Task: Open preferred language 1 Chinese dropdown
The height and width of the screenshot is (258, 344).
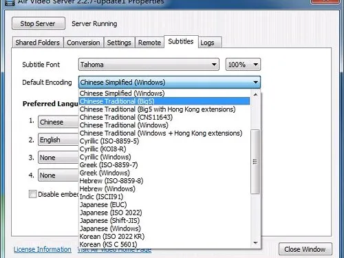Action: 58,122
